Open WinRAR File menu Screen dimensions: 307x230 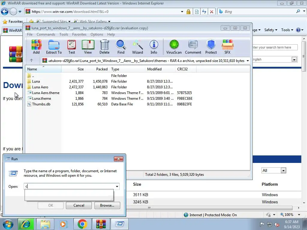(x=30, y=34)
